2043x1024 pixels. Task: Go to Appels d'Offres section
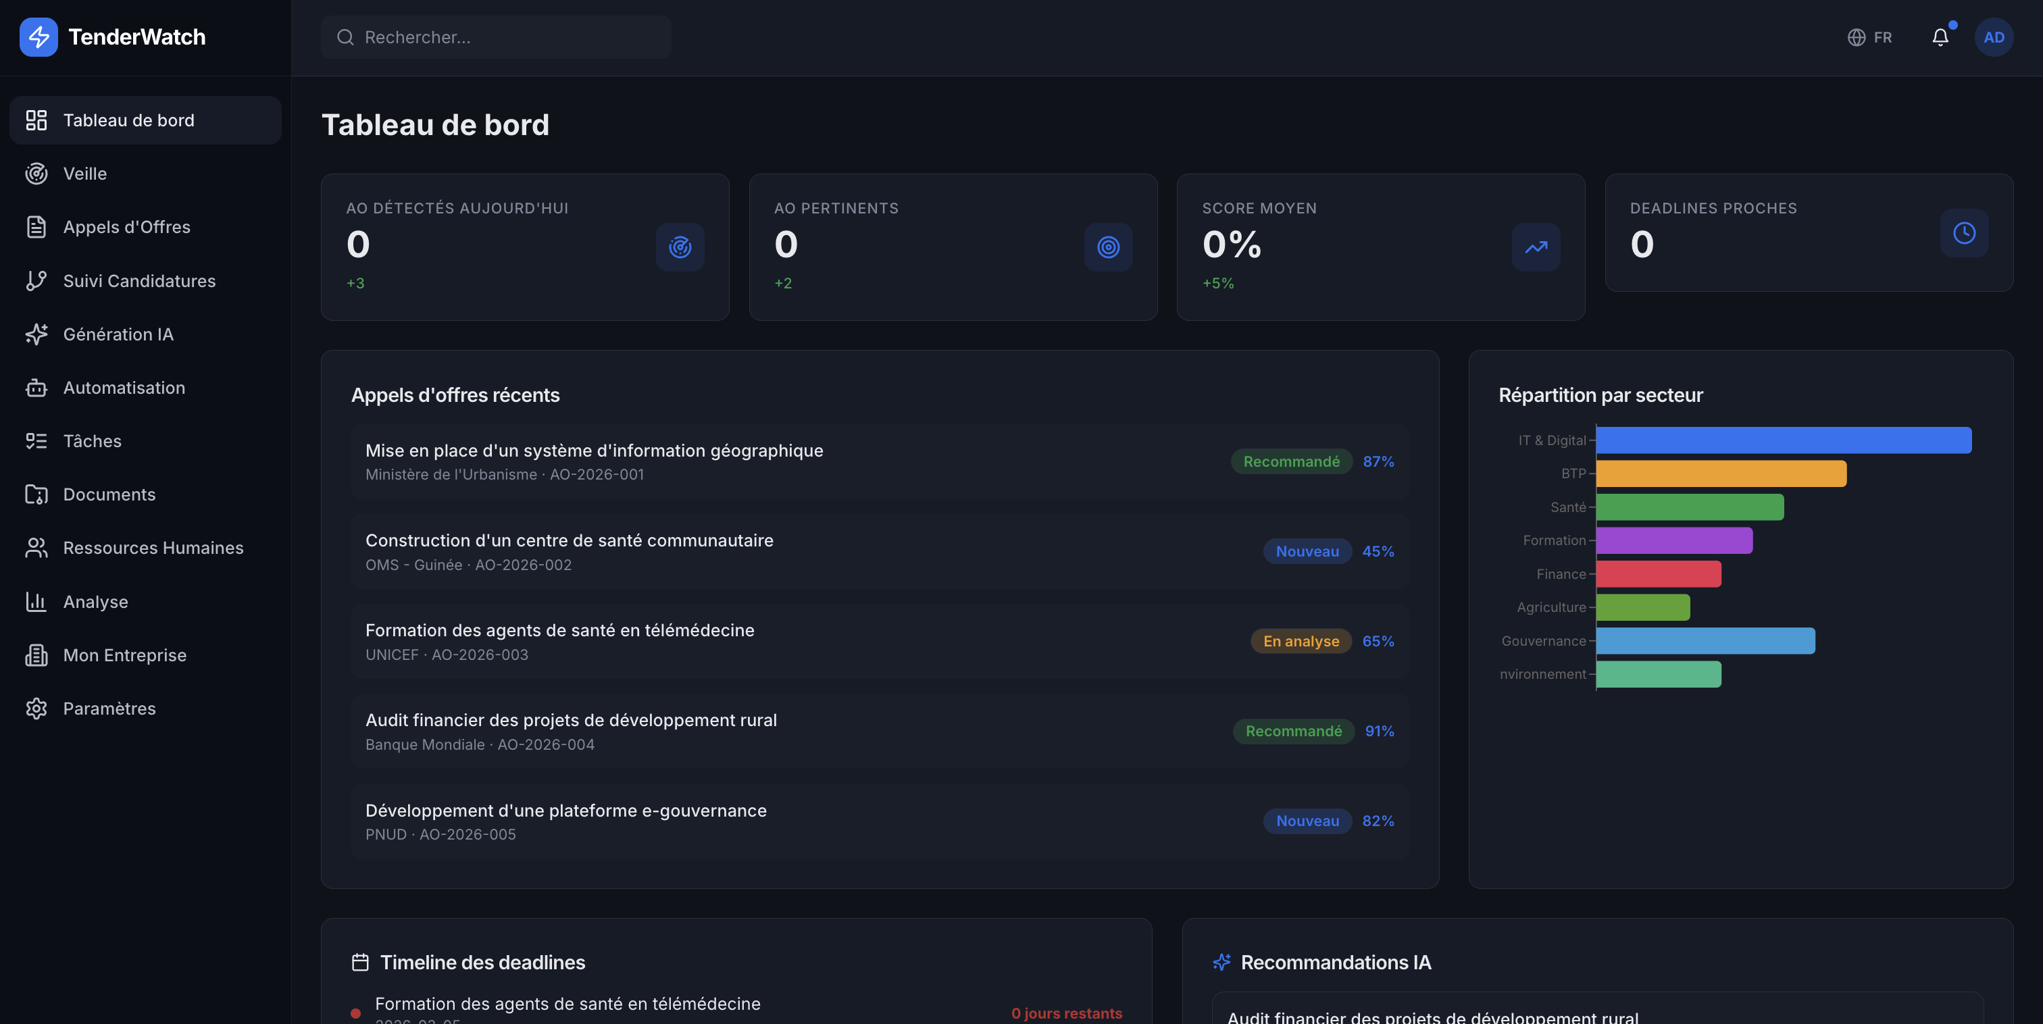tap(145, 227)
